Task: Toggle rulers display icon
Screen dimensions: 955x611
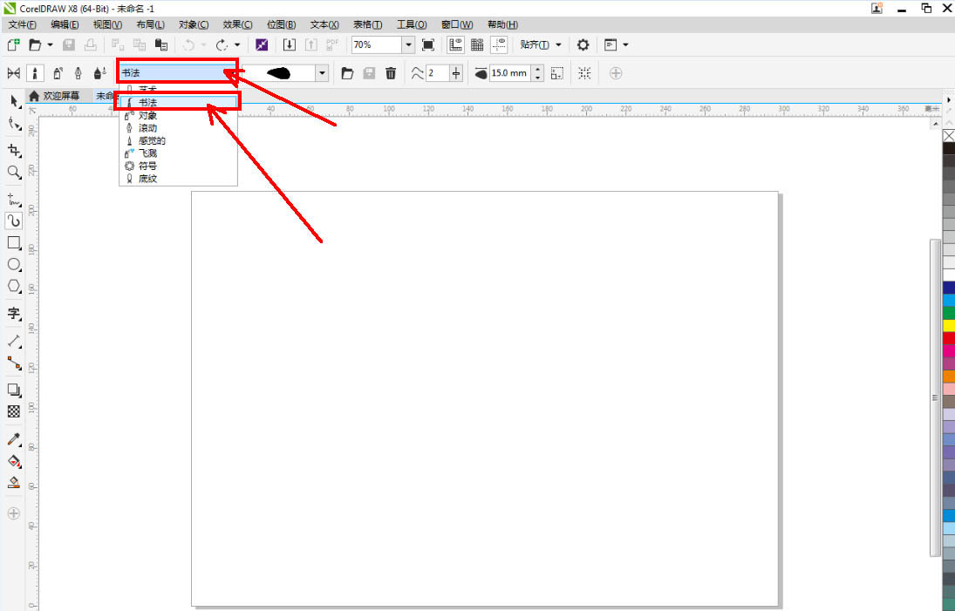Action: (455, 44)
